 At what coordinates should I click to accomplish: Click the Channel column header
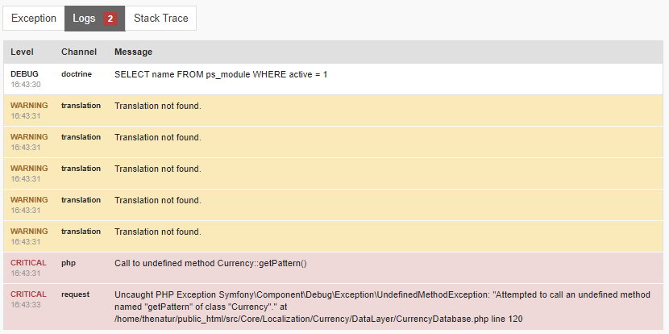tap(78, 52)
